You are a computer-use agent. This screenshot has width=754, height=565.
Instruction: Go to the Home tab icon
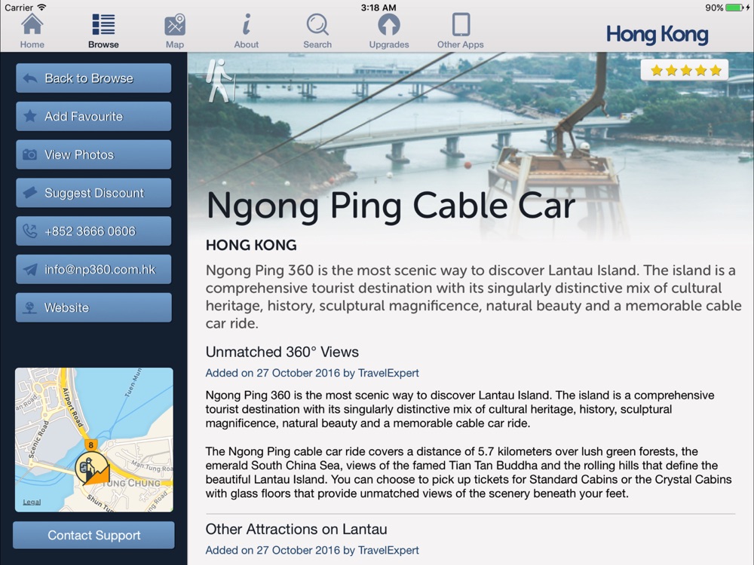[32, 25]
